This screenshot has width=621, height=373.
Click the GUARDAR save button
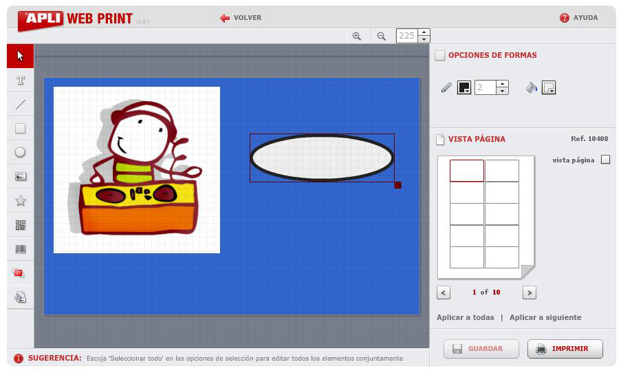coord(481,349)
